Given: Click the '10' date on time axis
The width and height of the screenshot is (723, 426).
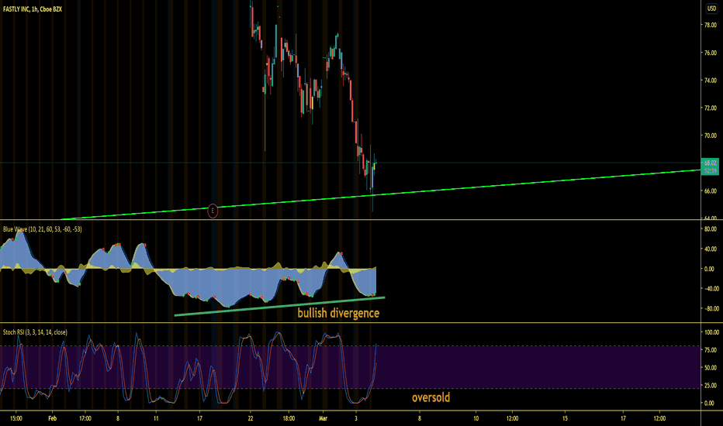Looking at the screenshot, I should coord(476,418).
